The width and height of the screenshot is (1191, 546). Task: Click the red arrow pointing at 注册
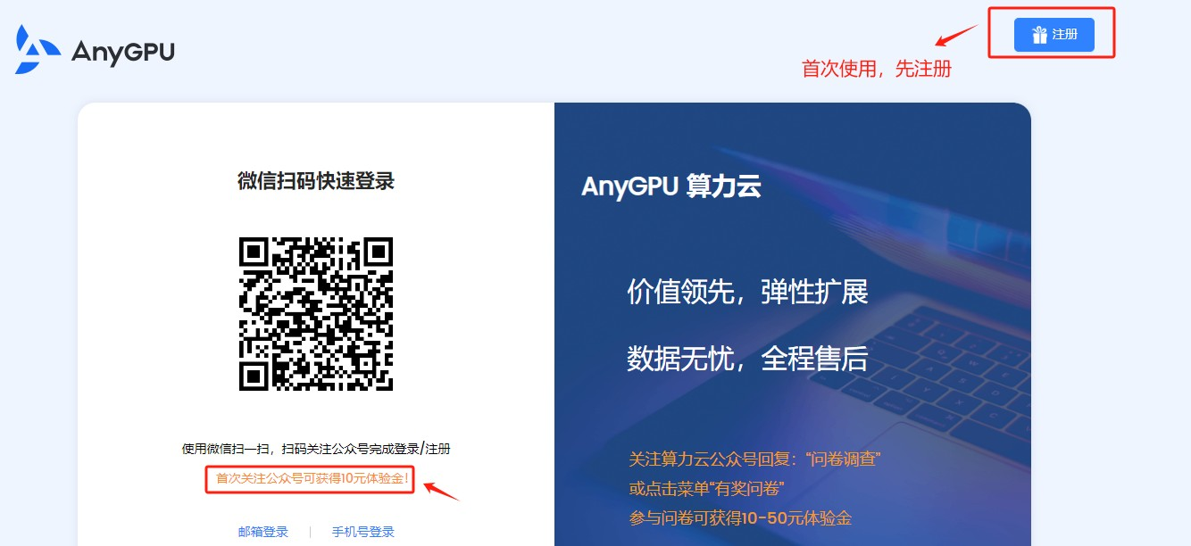tap(955, 36)
